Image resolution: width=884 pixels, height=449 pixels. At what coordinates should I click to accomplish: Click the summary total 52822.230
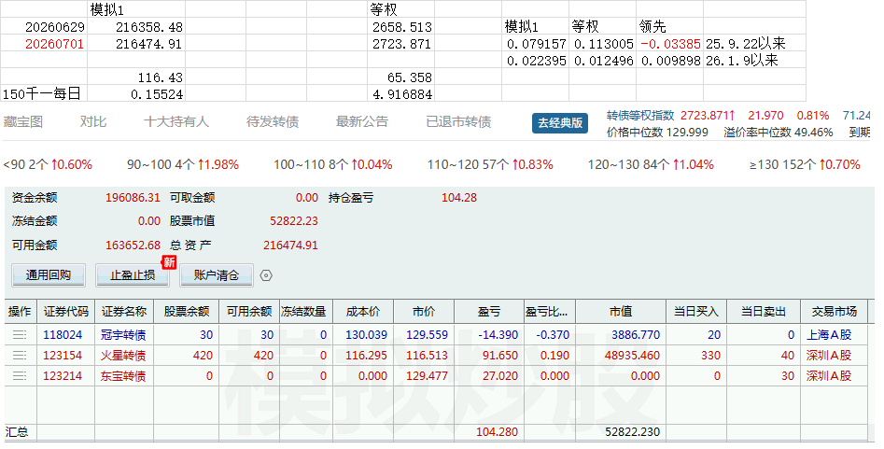(x=633, y=432)
